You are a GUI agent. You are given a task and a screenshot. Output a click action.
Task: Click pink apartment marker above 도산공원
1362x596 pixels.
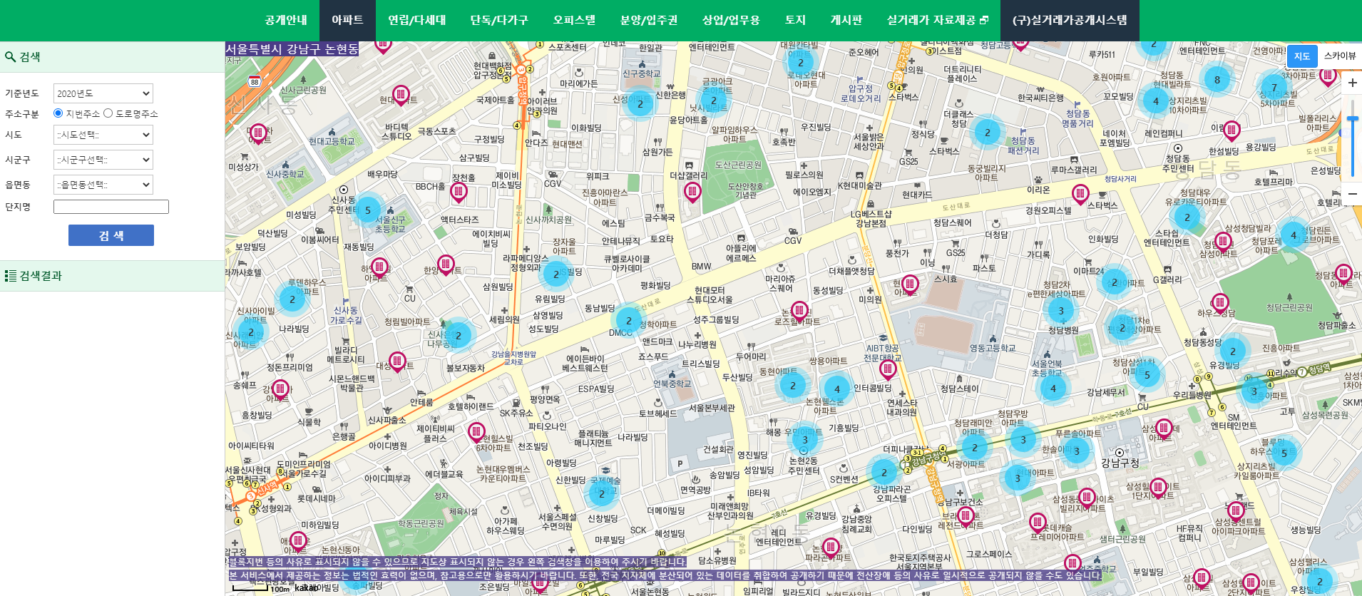point(692,192)
